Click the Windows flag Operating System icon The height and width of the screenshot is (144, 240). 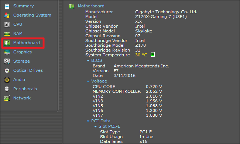(x=7, y=15)
